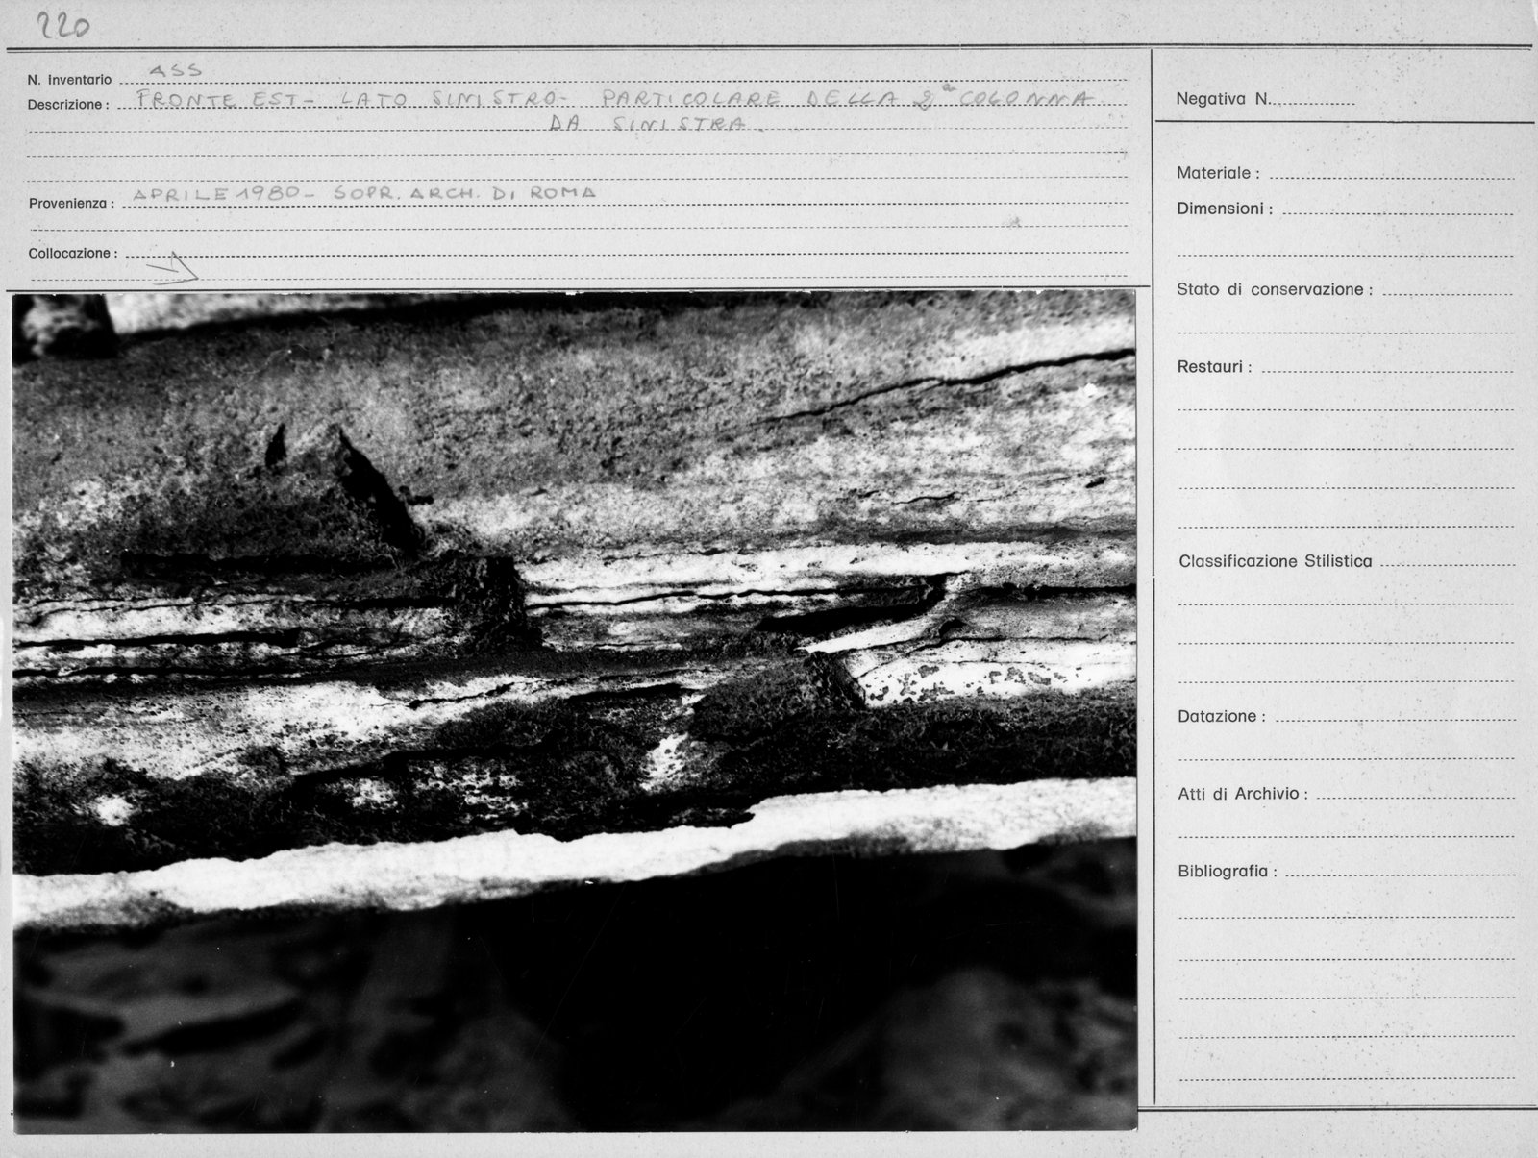This screenshot has height=1158, width=1538.
Task: Click the 'Dimensioni :' label
Action: point(1225,209)
